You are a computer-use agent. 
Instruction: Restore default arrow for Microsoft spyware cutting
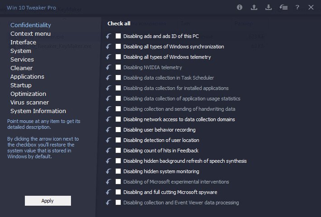point(109,192)
